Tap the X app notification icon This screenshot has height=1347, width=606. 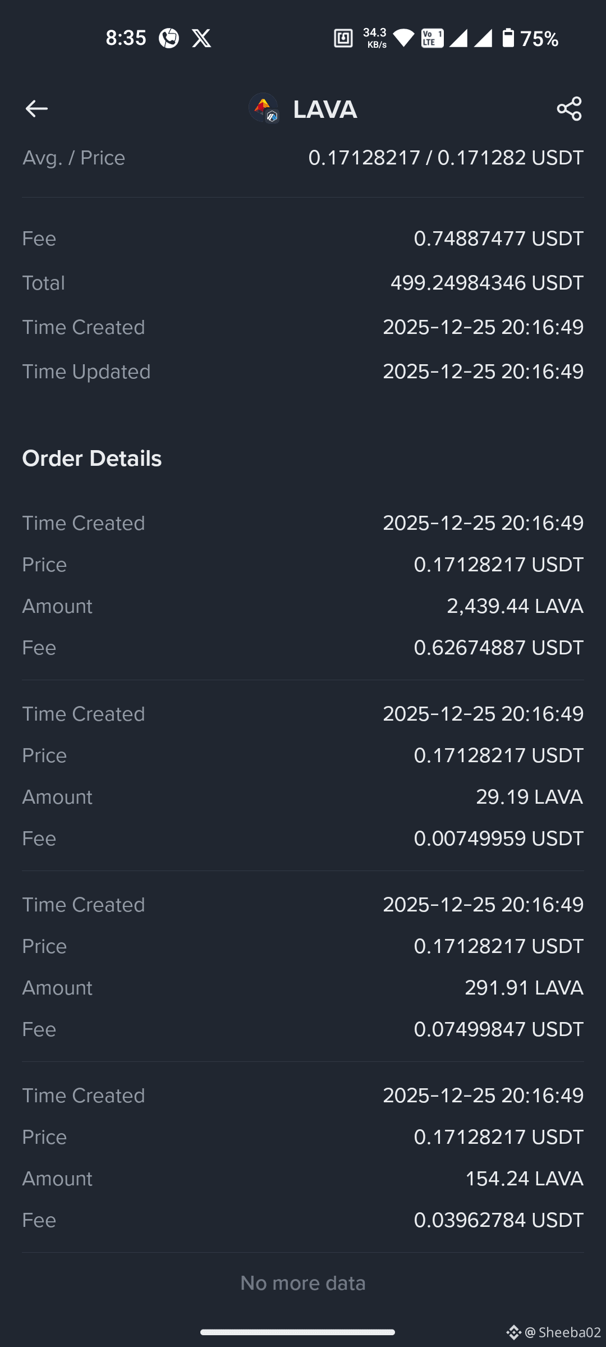point(201,38)
